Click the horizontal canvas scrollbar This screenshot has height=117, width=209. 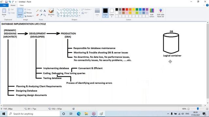coord(102,105)
